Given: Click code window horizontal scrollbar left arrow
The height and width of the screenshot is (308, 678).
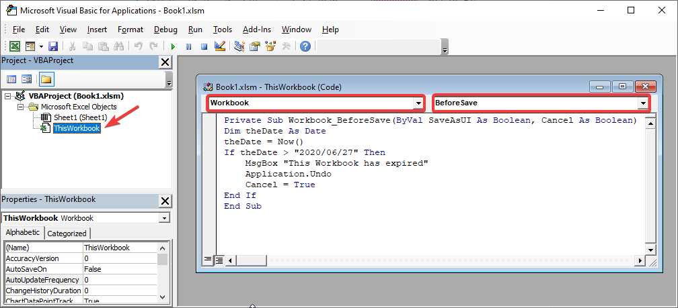Looking at the screenshot, I should pos(230,260).
